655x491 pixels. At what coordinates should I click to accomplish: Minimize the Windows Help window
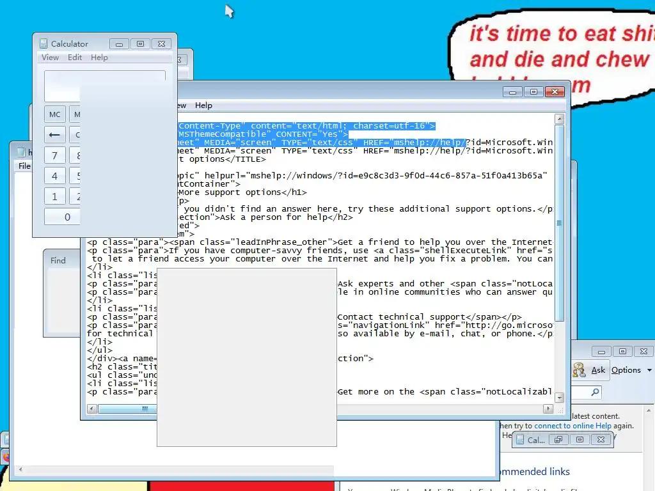pyautogui.click(x=601, y=352)
